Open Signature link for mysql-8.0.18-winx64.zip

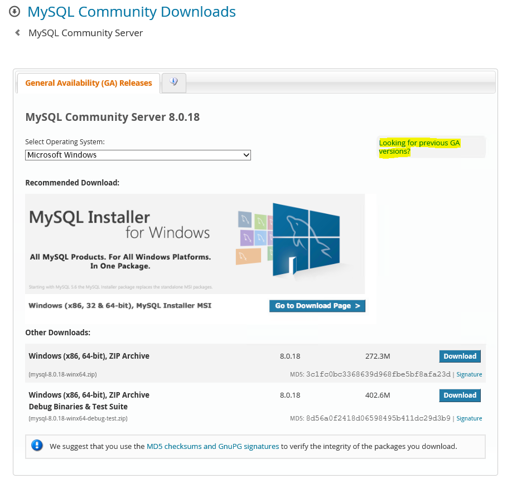469,374
